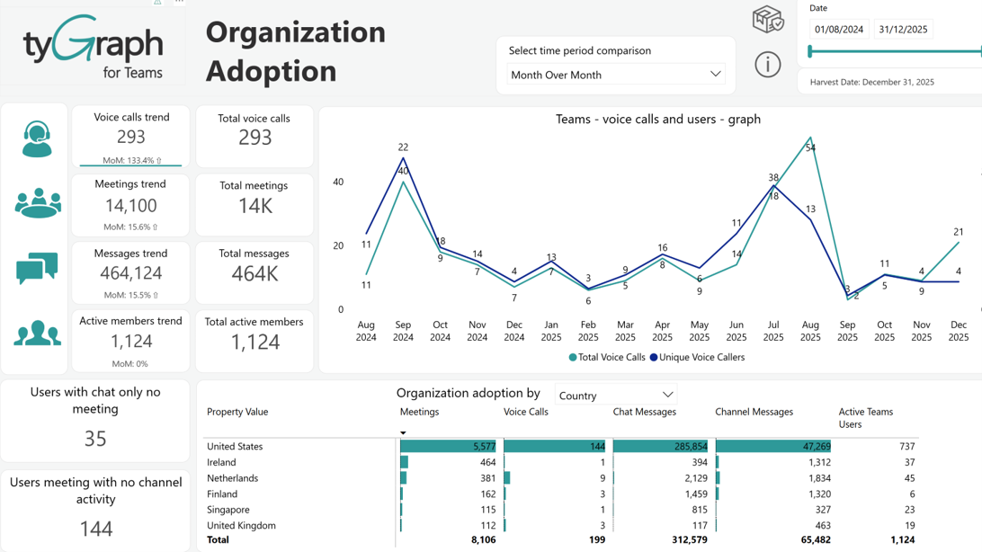Click the chat bubbles messages icon
Viewport: 982px width, 552px height.
(x=37, y=269)
